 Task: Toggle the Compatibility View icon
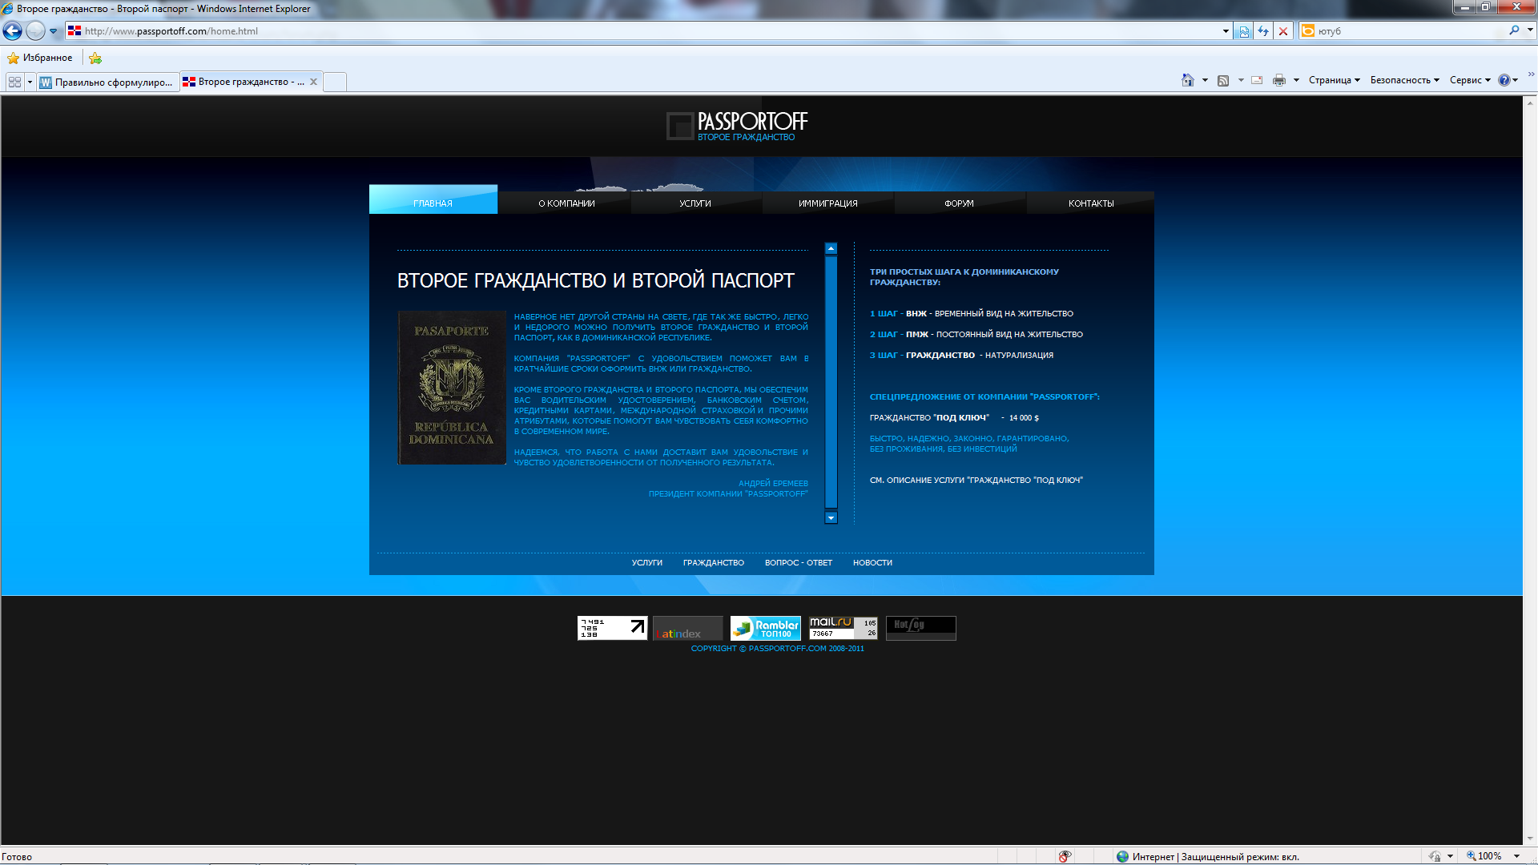click(1244, 31)
